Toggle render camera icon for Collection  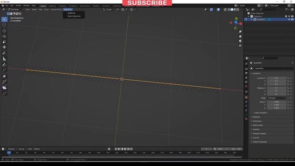pyautogui.click(x=292, y=17)
